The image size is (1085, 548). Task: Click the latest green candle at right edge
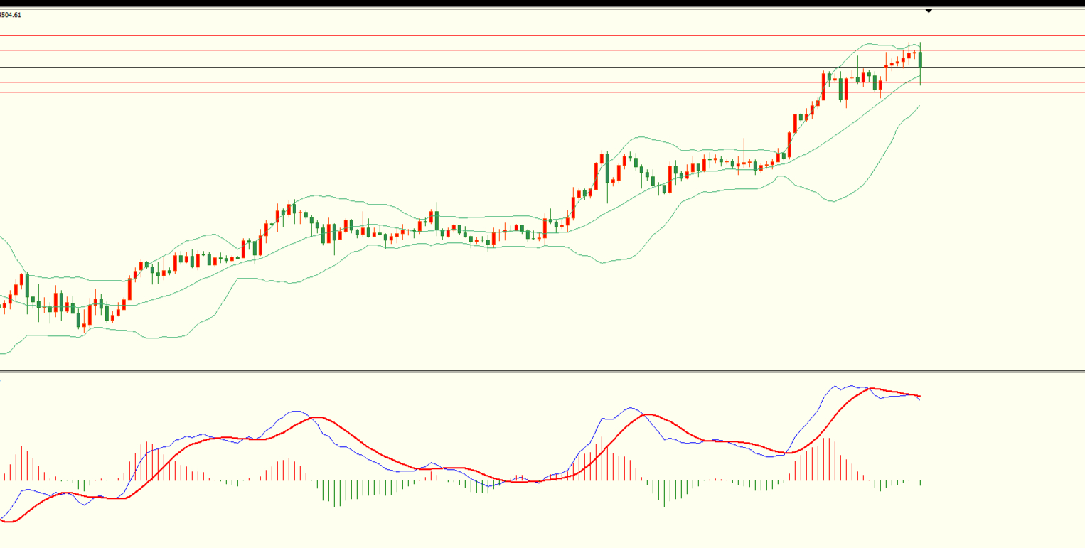(x=921, y=60)
